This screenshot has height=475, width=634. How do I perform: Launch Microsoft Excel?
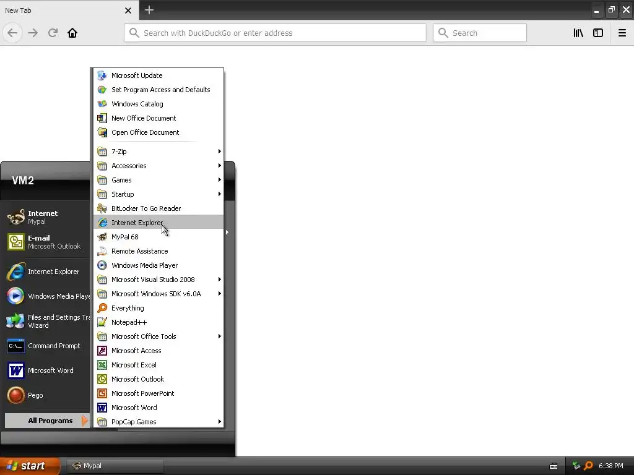[x=158, y=365]
